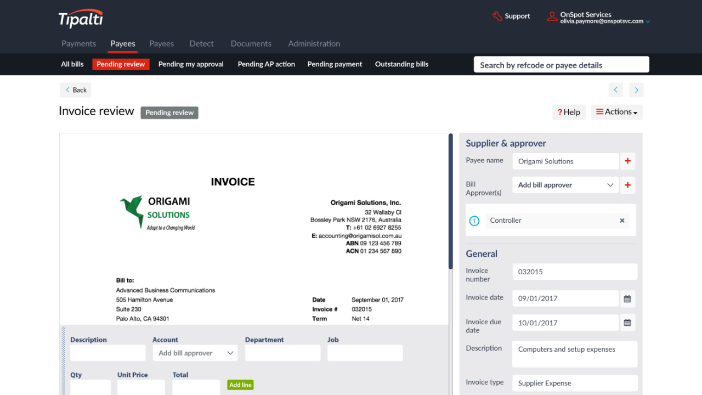Click the red Support wrench icon
Screen dimensions: 702x395
click(497, 16)
